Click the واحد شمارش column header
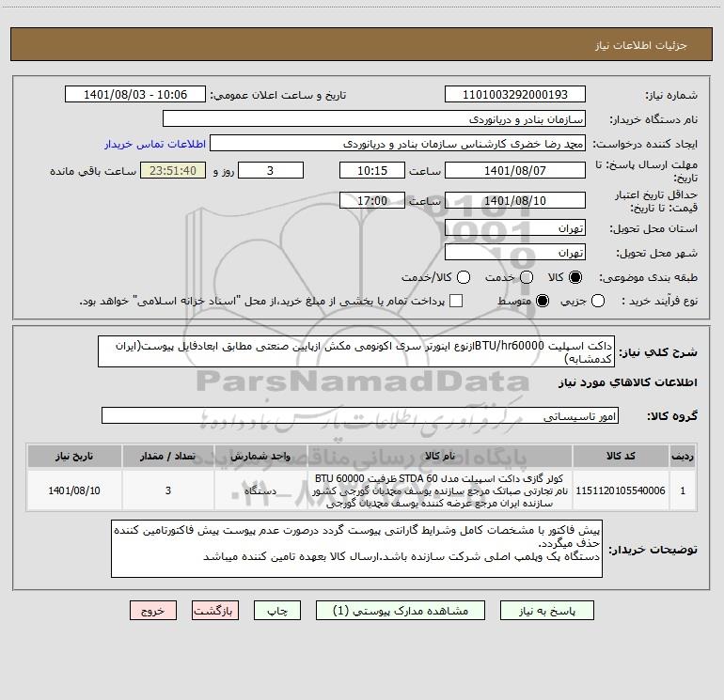This screenshot has width=724, height=700. [x=260, y=456]
